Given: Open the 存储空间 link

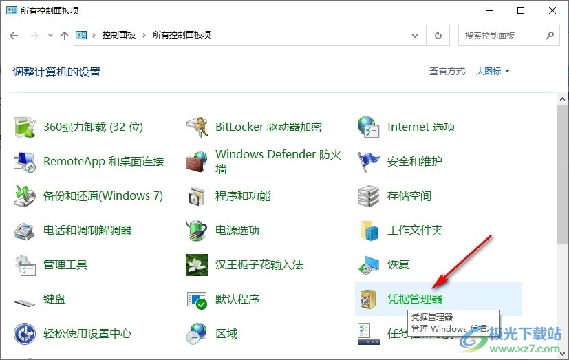Looking at the screenshot, I should tap(409, 196).
